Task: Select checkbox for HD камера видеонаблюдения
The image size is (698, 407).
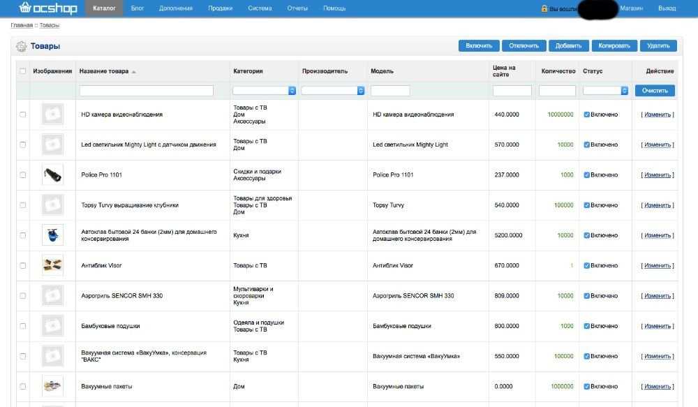Action: 23,114
